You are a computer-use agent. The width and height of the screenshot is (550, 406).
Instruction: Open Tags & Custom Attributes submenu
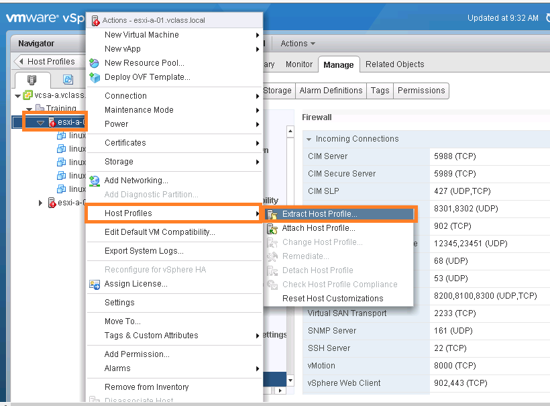click(x=174, y=336)
